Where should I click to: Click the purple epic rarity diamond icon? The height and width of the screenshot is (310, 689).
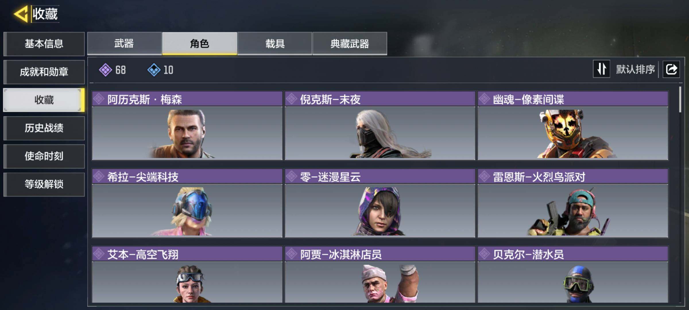[105, 70]
